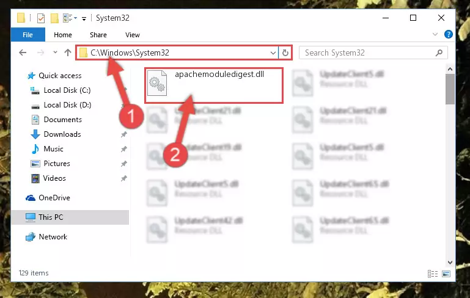
Task: Switch to the View ribbon tab
Action: click(132, 35)
